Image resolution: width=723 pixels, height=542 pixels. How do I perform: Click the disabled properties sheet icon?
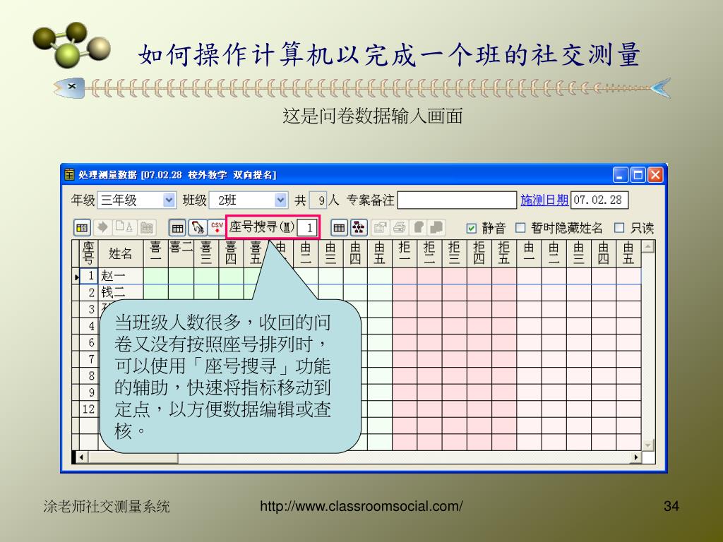tap(380, 228)
